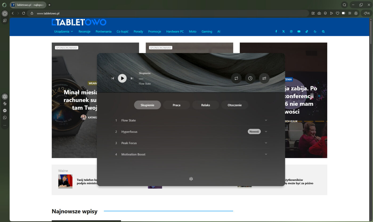Viewport: 373px width, 222px height.
Task: Open the shield privacy protection icon
Action: click(325, 13)
